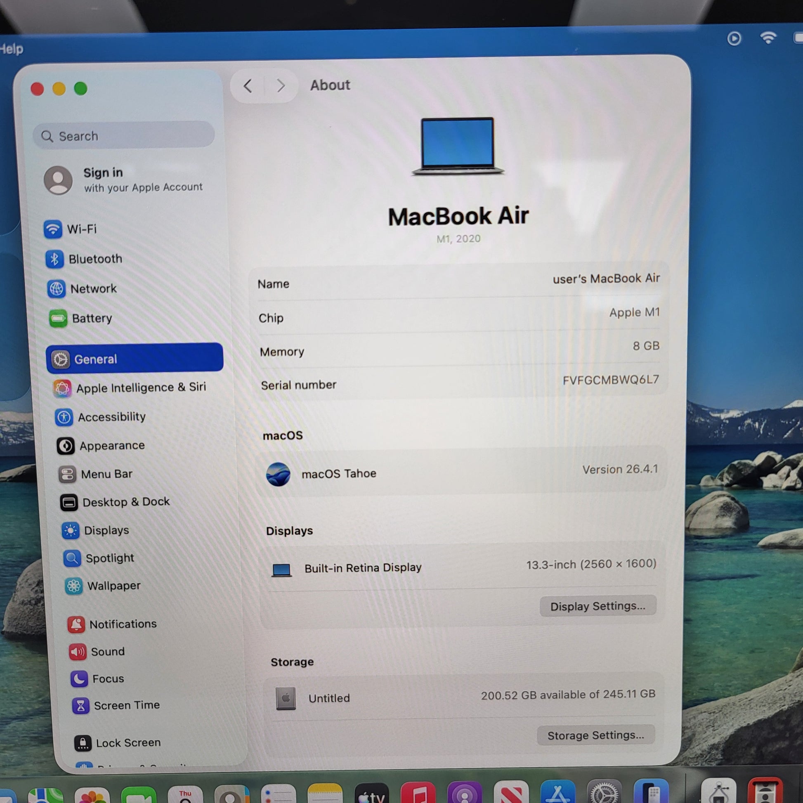Open Battery settings
The height and width of the screenshot is (803, 803).
(x=92, y=319)
